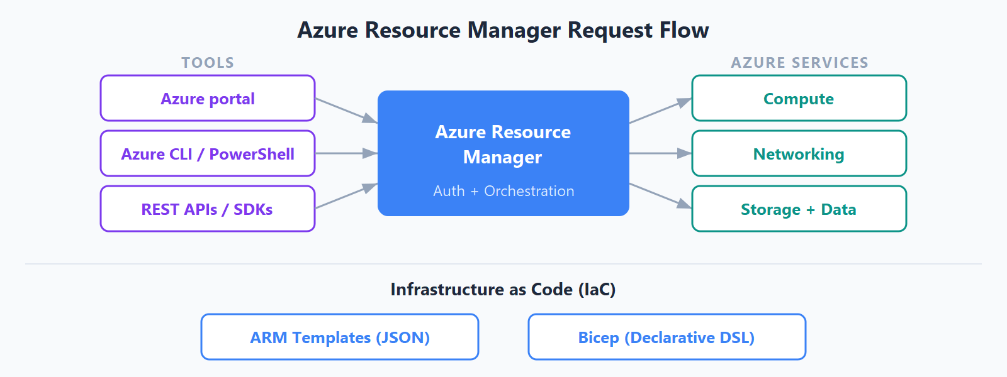The width and height of the screenshot is (1007, 377).
Task: Click the Infrastructure as Code (IaC) heading
Action: (503, 289)
